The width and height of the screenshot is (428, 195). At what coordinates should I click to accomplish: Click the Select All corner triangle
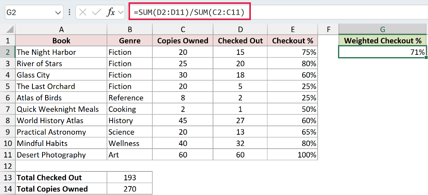coord(10,29)
